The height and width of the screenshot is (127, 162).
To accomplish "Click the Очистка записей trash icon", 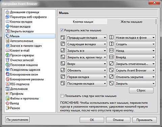I will point(7,60).
